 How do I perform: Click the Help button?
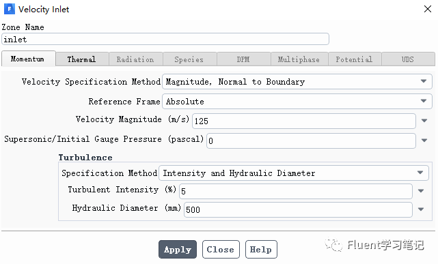tap(261, 249)
